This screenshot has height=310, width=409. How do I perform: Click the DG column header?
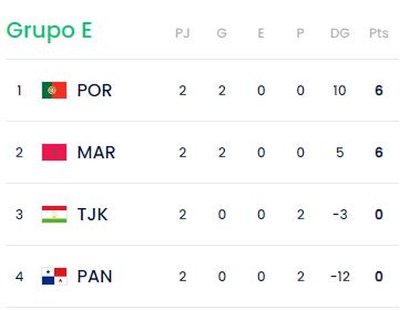[x=340, y=33]
